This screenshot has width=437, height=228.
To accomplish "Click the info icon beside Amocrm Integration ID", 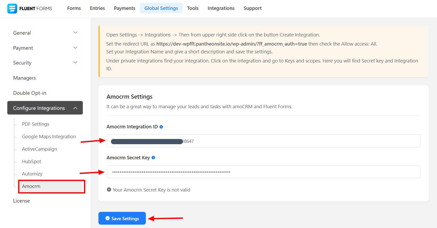I will (x=161, y=127).
